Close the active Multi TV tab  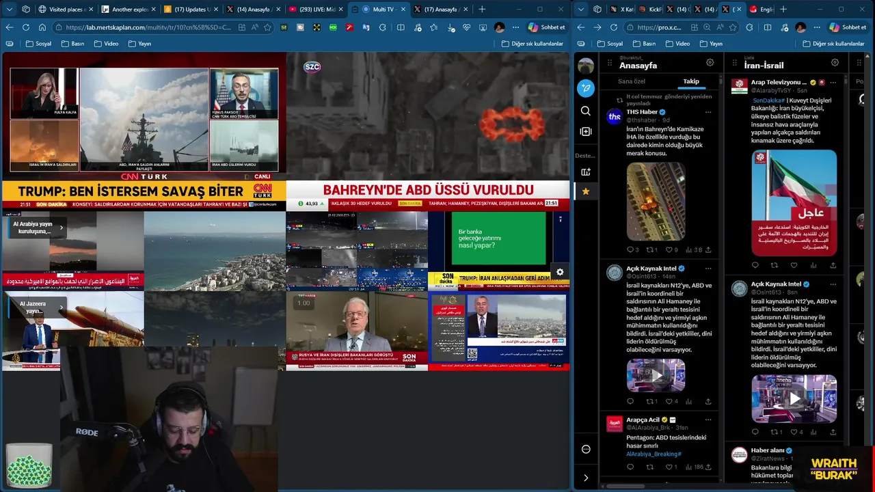click(x=403, y=9)
